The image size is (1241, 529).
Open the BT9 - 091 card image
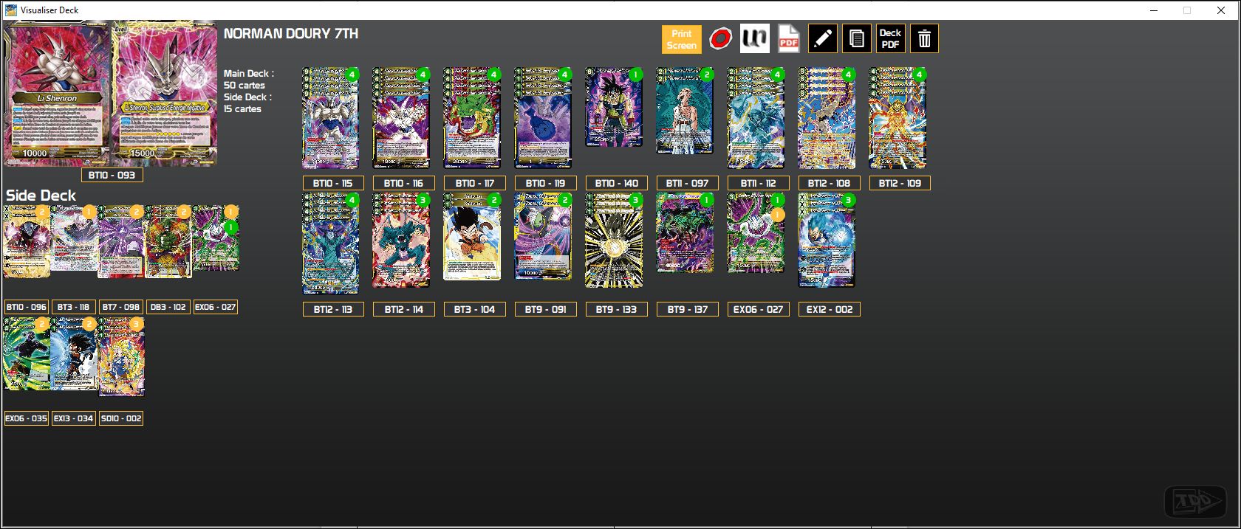click(x=543, y=236)
